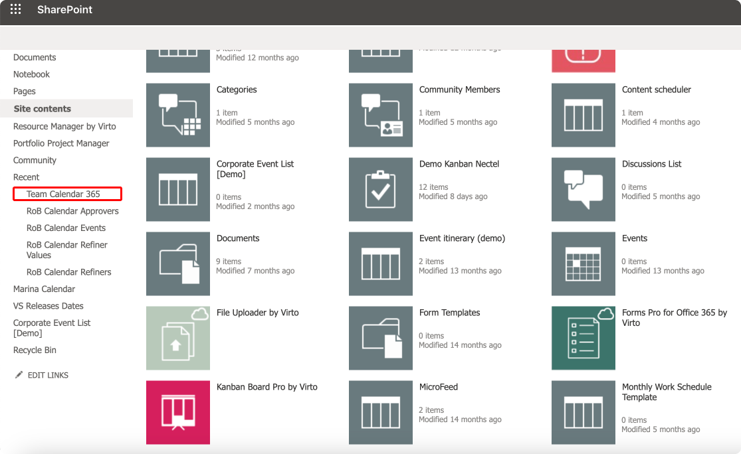Open the File Uploader by Virto icon
This screenshot has width=741, height=454.
tap(178, 338)
